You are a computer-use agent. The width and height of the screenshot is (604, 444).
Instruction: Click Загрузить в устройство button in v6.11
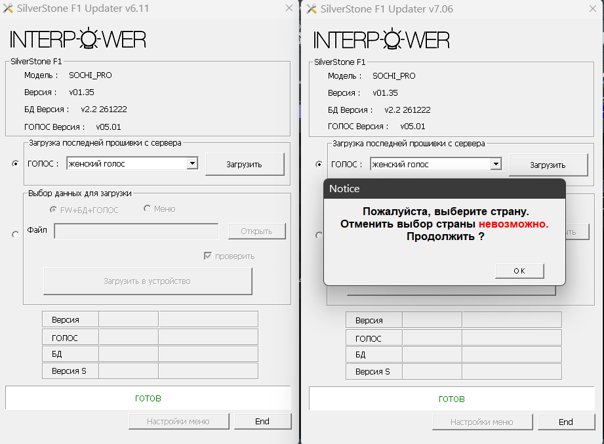(148, 281)
